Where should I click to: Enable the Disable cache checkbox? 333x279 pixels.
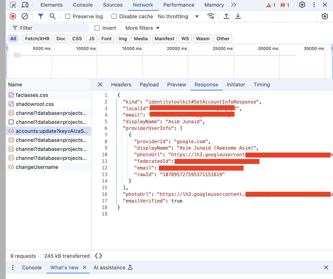114,16
